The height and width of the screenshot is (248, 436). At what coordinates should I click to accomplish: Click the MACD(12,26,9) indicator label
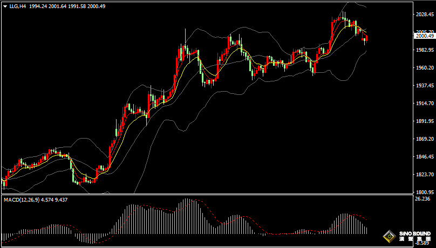[x=24, y=199]
